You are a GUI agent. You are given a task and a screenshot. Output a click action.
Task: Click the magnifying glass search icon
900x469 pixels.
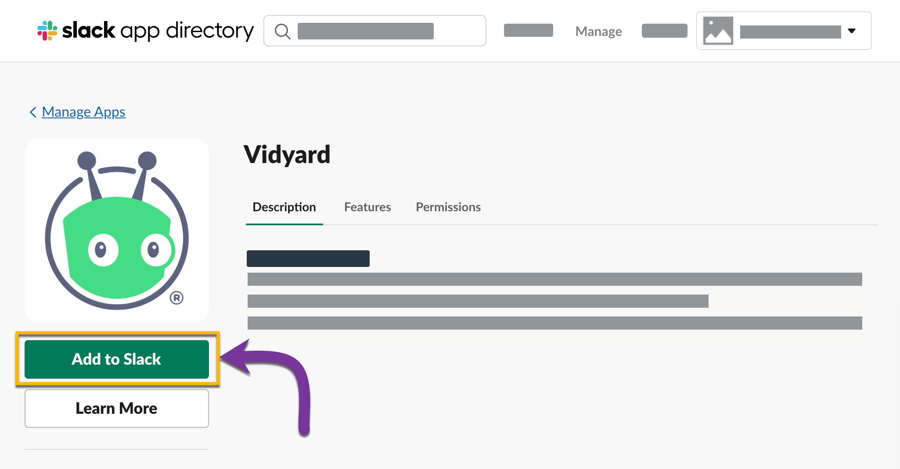[282, 31]
